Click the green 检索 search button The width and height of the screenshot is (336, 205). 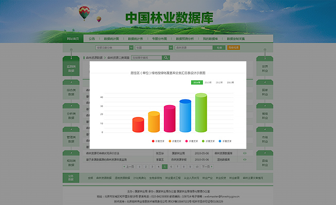tap(219, 47)
